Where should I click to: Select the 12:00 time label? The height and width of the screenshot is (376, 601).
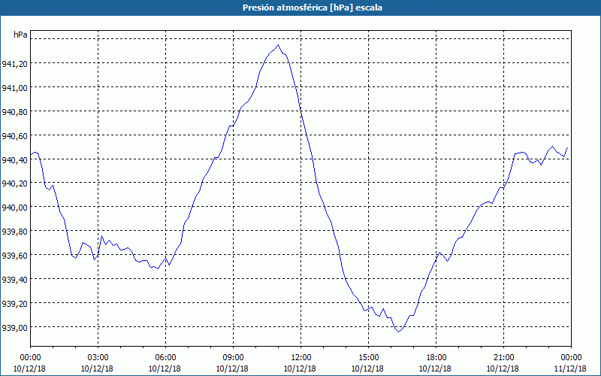tap(301, 358)
